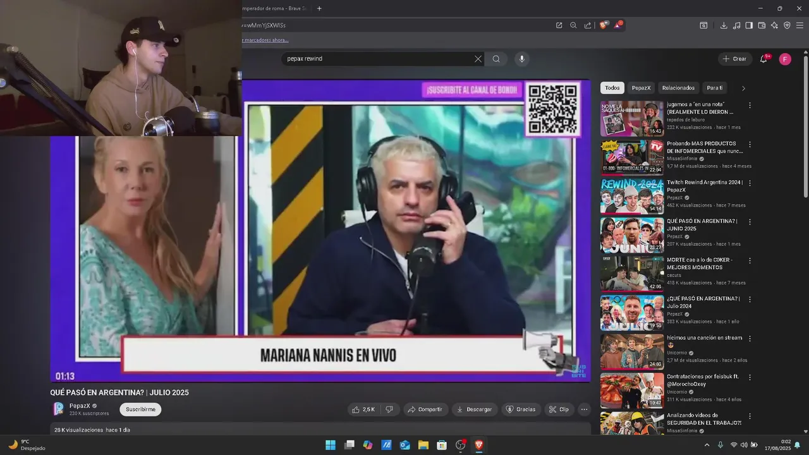Open the Crear create menu

[734, 59]
